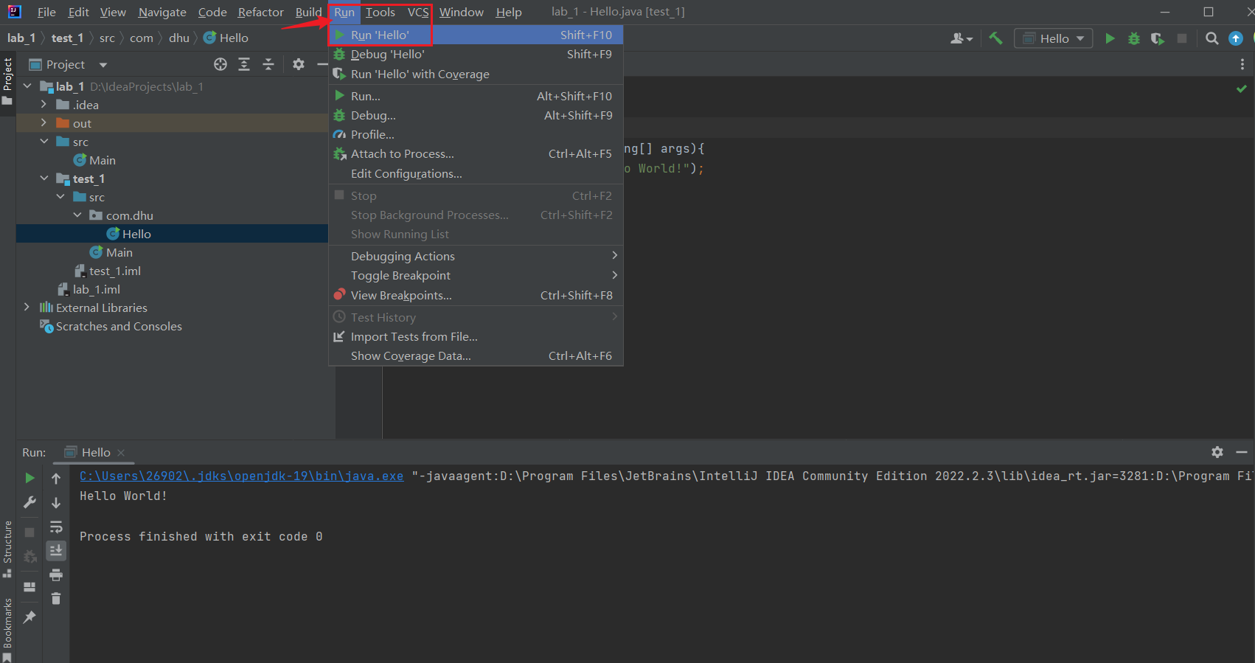Collapse the lab_1 root node
The width and height of the screenshot is (1255, 663).
(27, 86)
